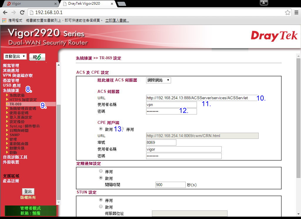Open 憑證管理 sidebar menu
This screenshot has height=219, width=301.
point(11,80)
